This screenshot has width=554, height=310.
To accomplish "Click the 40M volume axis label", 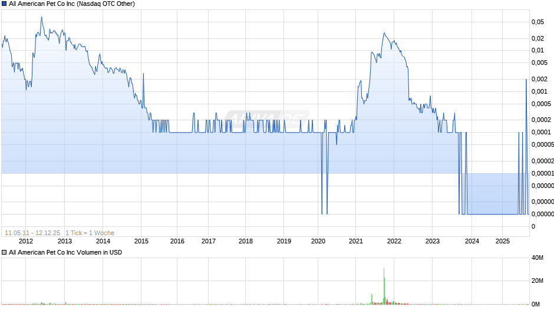I will tap(537, 258).
